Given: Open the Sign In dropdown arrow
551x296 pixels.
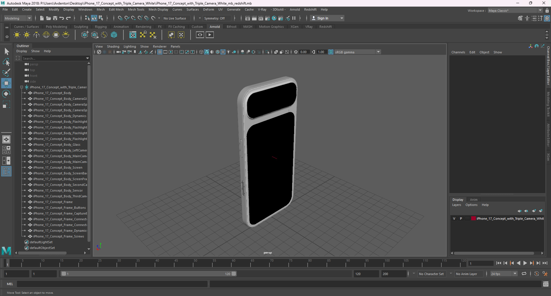Looking at the screenshot, I should 342,18.
